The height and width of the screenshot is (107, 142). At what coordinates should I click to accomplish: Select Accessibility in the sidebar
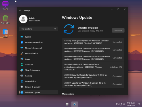coord(38,81)
